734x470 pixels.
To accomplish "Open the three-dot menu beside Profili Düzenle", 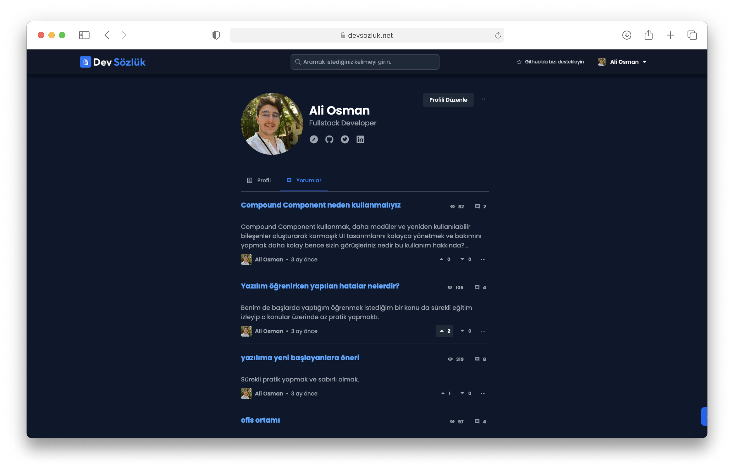I will coord(483,99).
